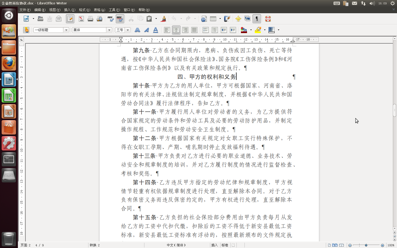Click the Document as E-mail icon

[x=59, y=19]
